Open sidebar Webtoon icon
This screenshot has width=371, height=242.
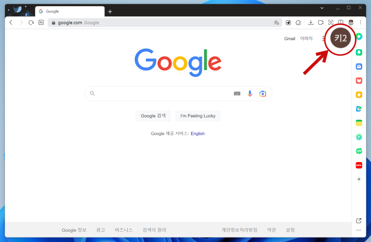point(359,151)
